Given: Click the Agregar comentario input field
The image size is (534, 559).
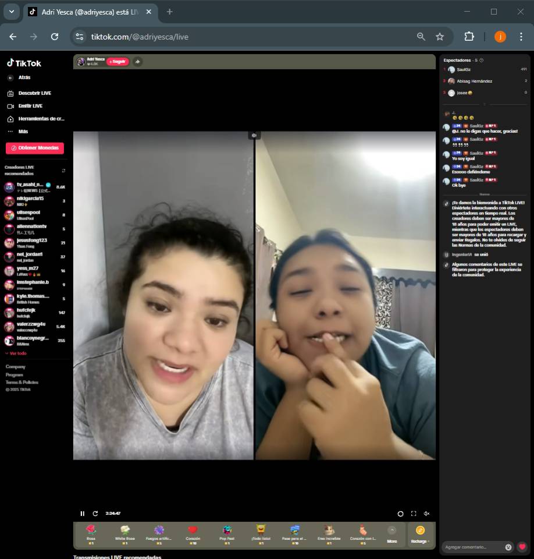Looking at the screenshot, I should coord(472,547).
